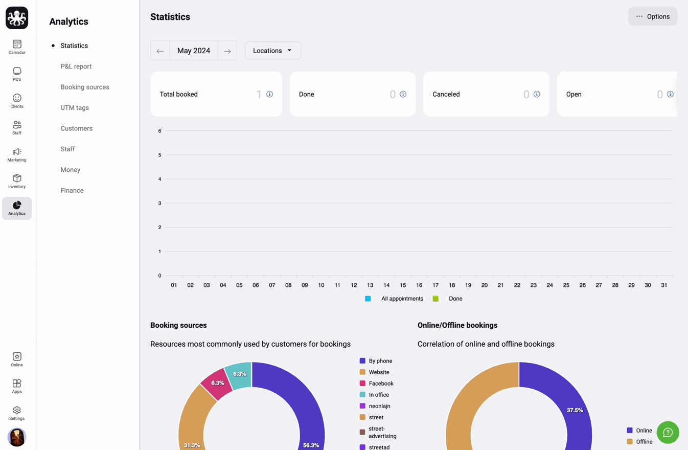This screenshot has width=688, height=450.
Task: Click the pink 6.3% Facebook segment
Action: coord(217,384)
